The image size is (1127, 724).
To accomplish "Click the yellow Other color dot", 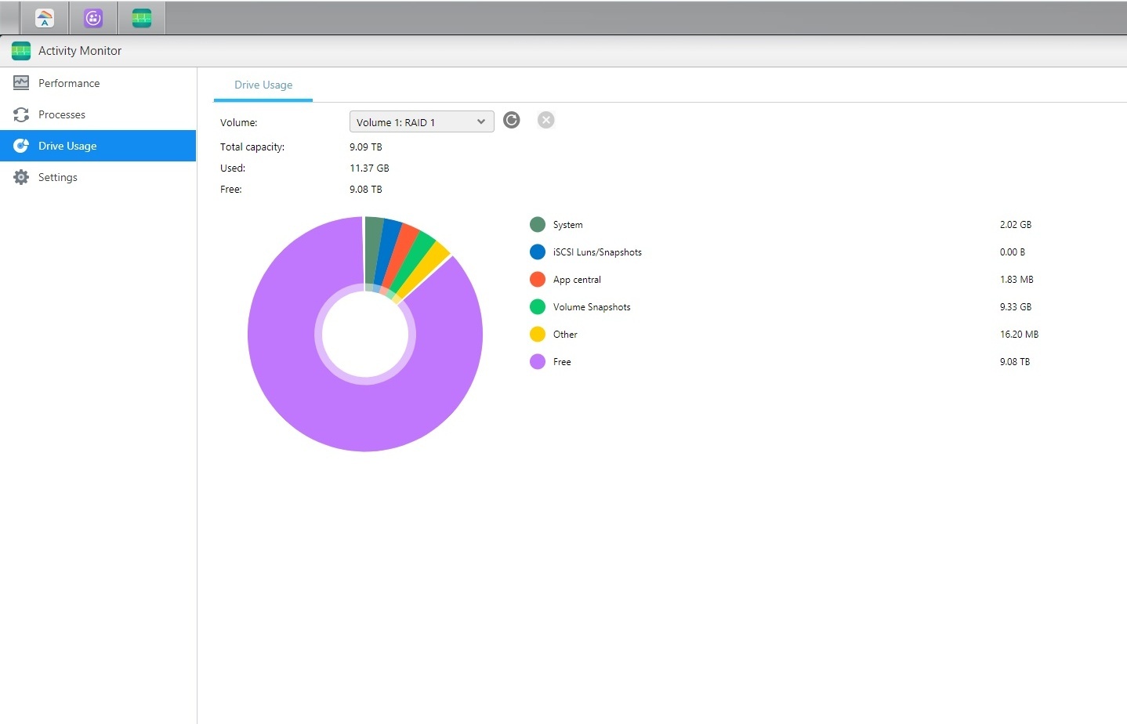I will point(538,334).
